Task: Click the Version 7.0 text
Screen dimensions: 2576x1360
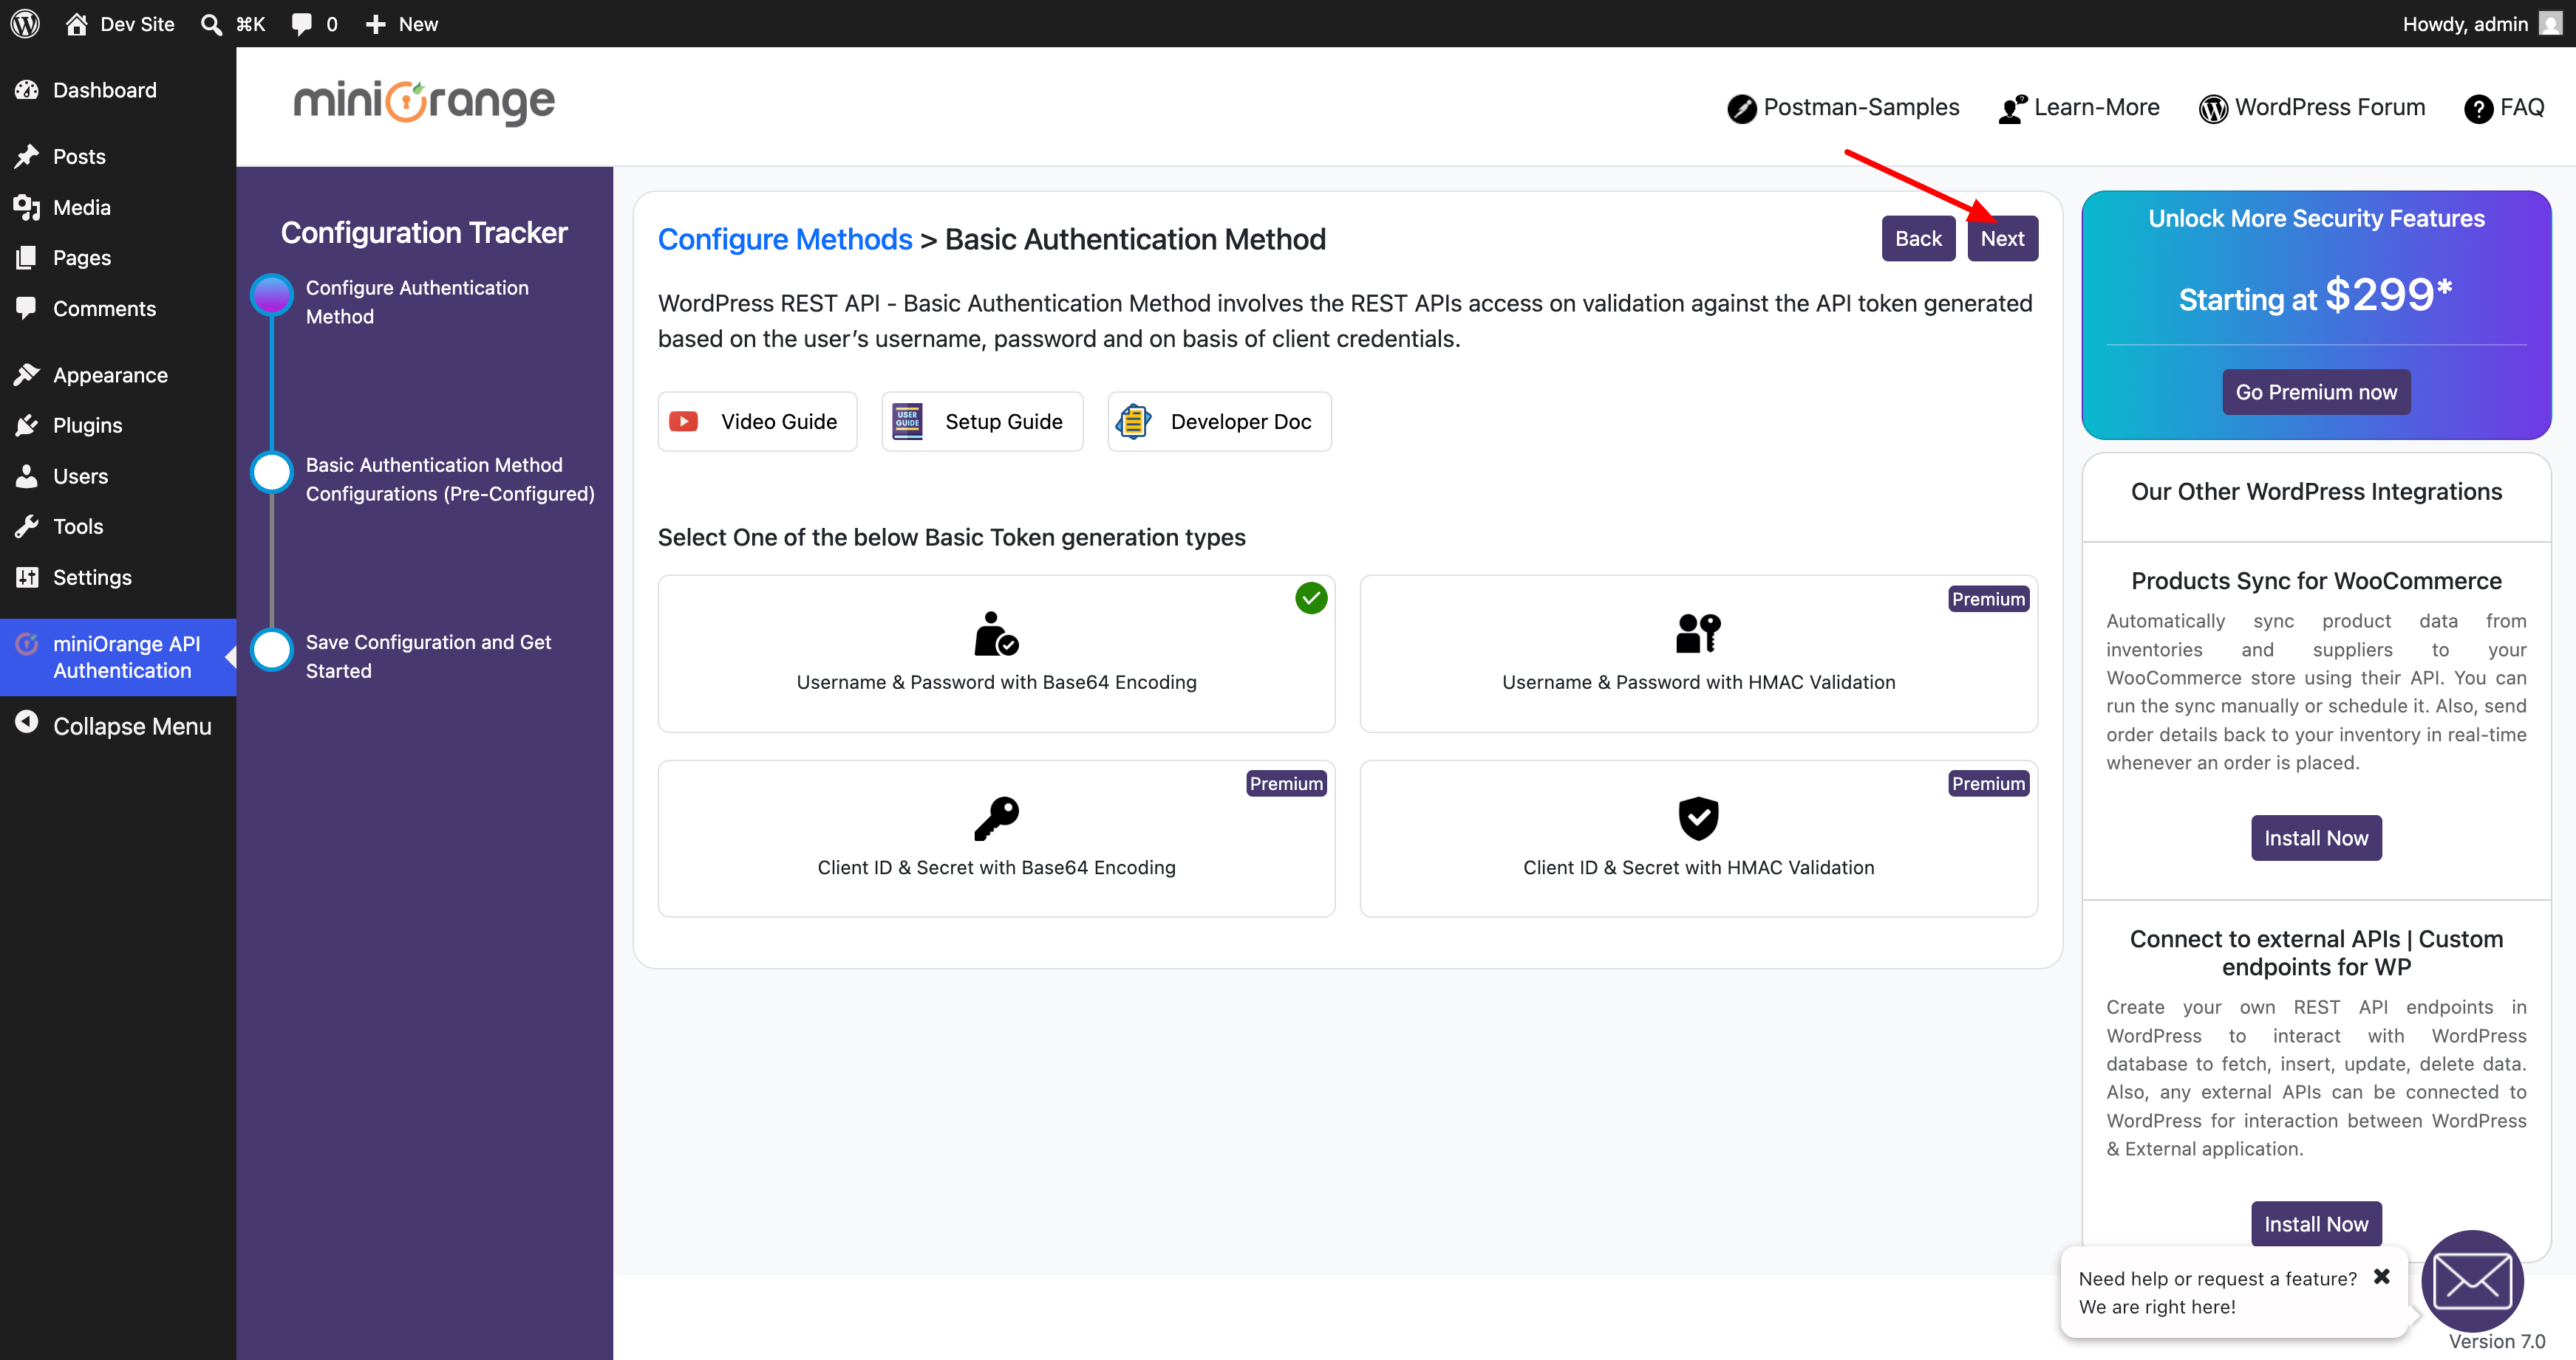Action: click(2496, 1342)
